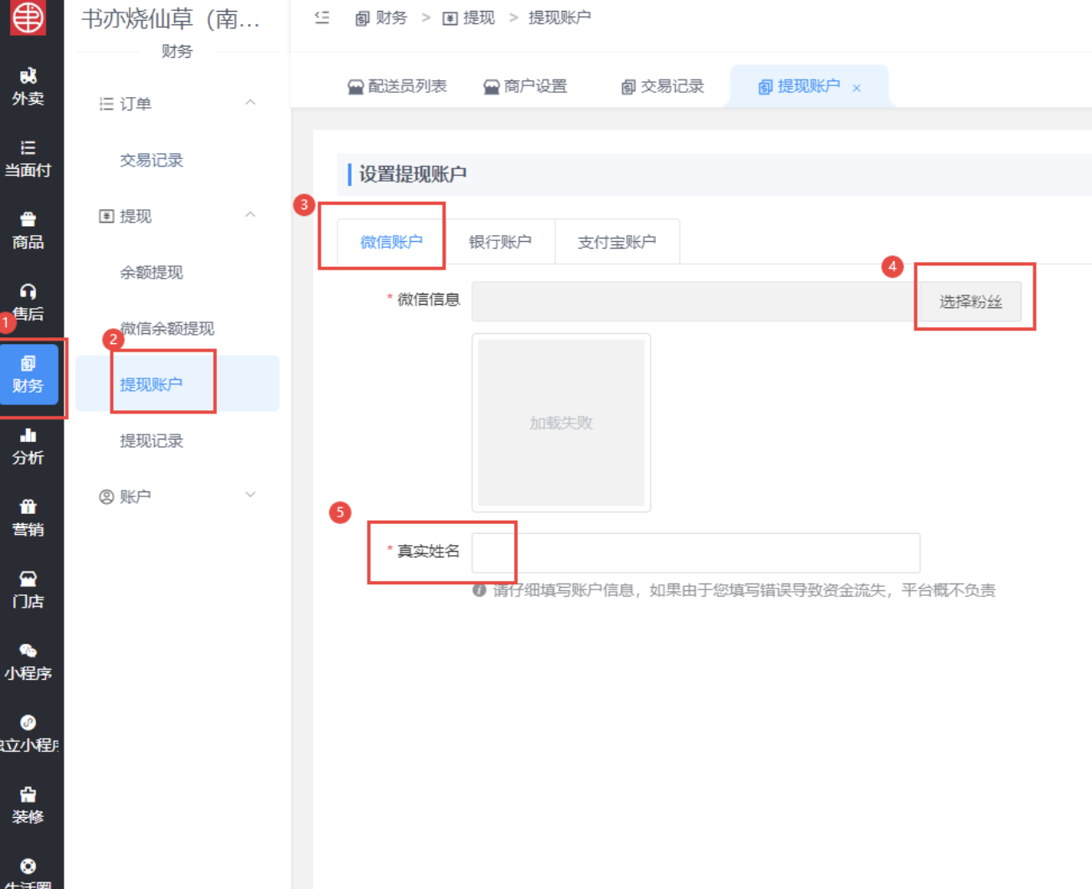
Task: Collapse the 订单 menu group
Action: tap(250, 103)
